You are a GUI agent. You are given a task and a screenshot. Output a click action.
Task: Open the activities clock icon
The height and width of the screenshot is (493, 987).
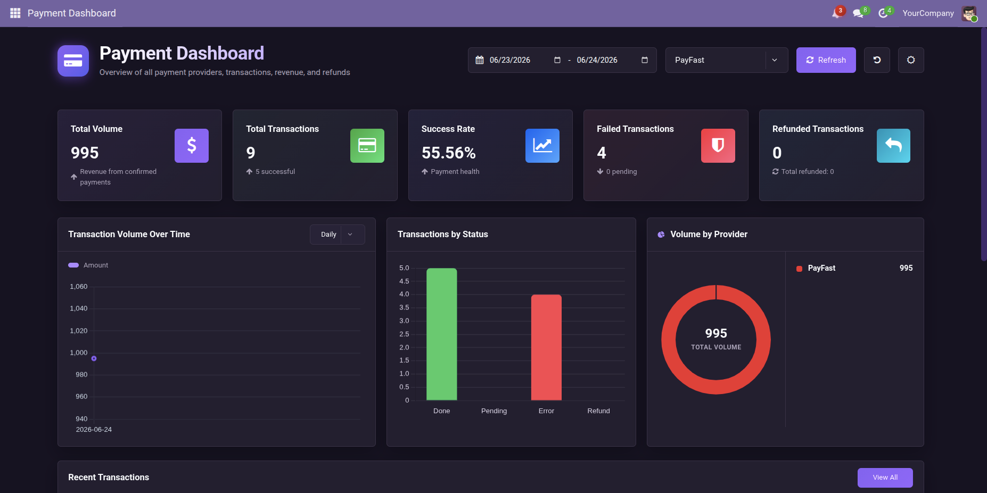click(x=883, y=13)
